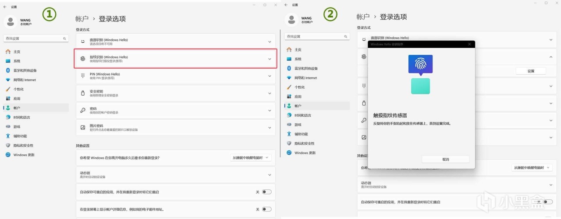Open 应用 apps icon in left window sidebar
The height and width of the screenshot is (219, 561).
click(x=8, y=98)
